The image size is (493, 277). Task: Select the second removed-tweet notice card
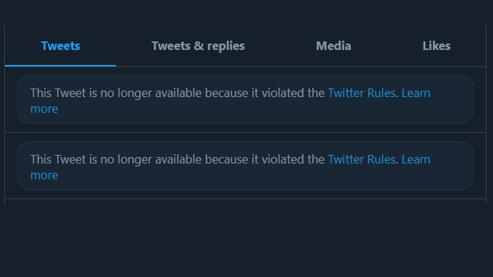[x=245, y=166]
